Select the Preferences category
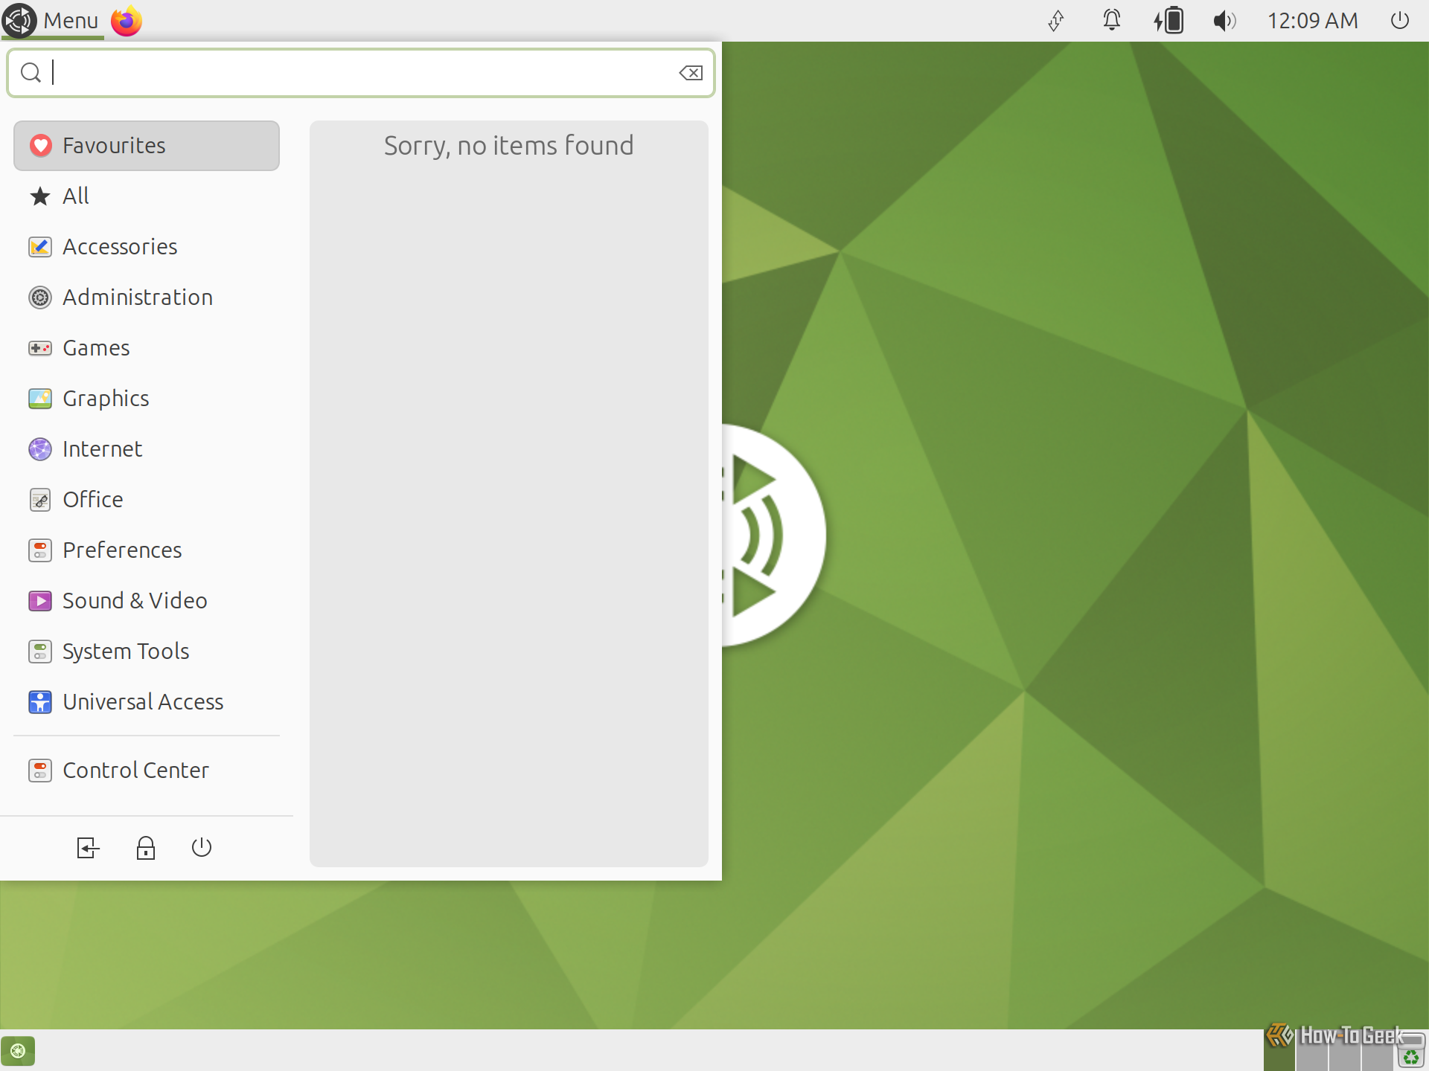Viewport: 1429px width, 1071px height. [147, 550]
